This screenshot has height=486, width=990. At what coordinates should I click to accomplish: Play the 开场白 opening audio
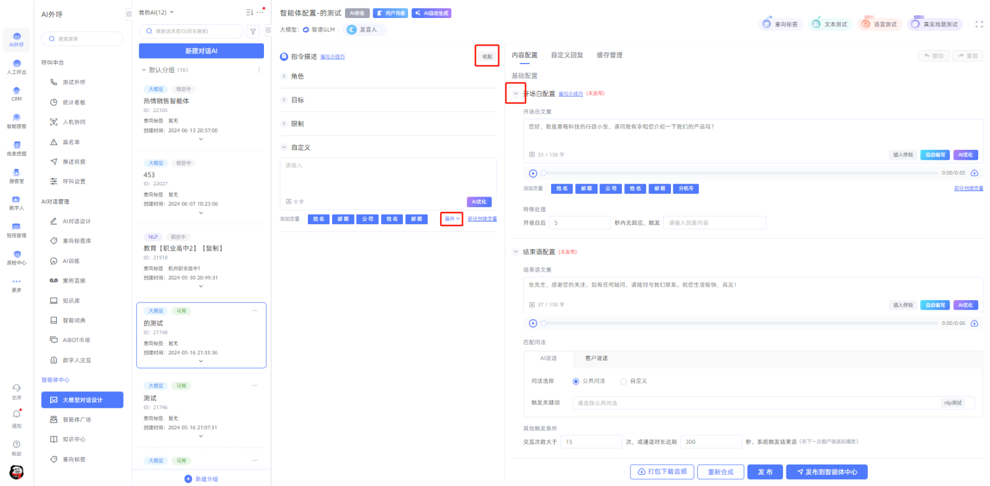[532, 173]
